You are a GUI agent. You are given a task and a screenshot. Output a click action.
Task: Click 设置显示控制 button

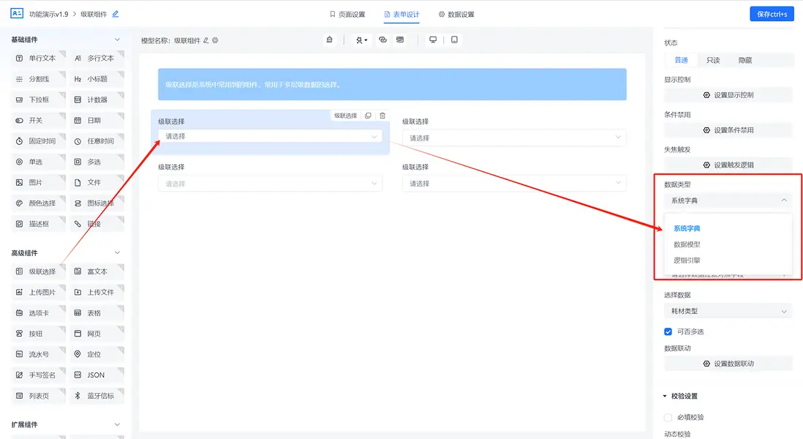[728, 95]
